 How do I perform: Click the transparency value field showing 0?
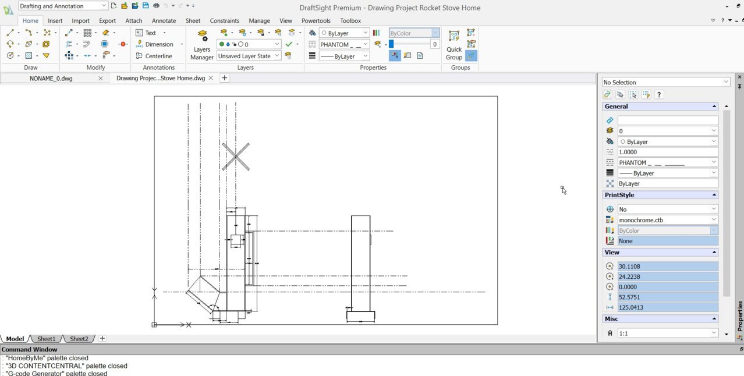click(x=435, y=44)
